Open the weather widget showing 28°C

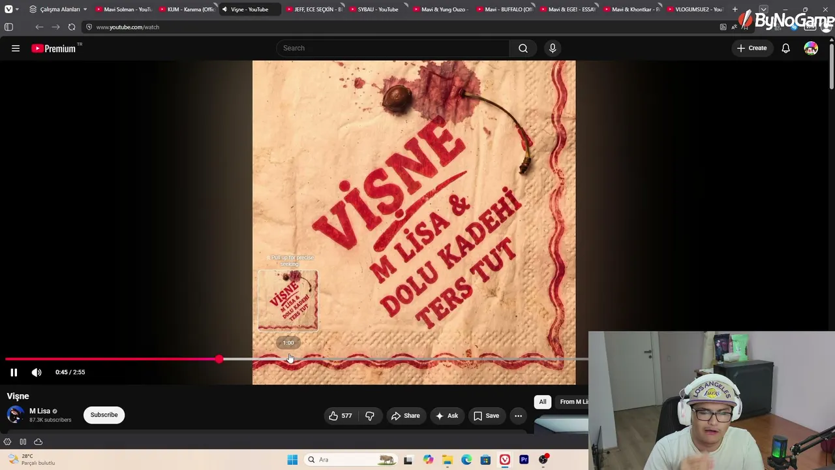coord(33,460)
